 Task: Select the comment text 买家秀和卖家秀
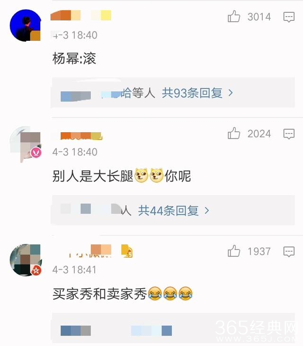tap(99, 294)
